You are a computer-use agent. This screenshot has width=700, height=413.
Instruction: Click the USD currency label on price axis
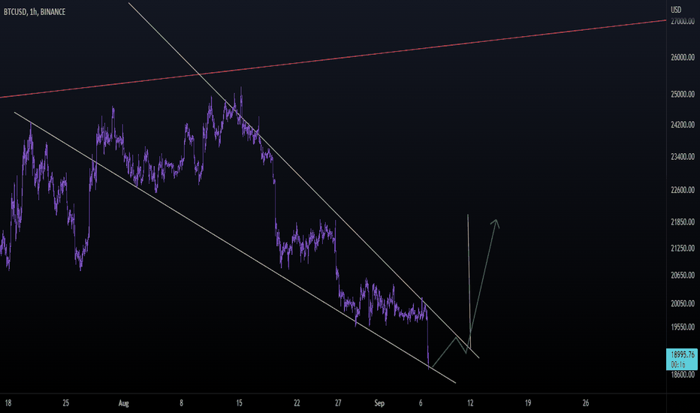(676, 9)
